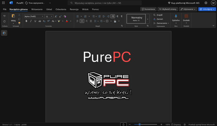This screenshot has height=126, width=217.
Task: Toggle center paragraph alignment
Action: (x=82, y=21)
